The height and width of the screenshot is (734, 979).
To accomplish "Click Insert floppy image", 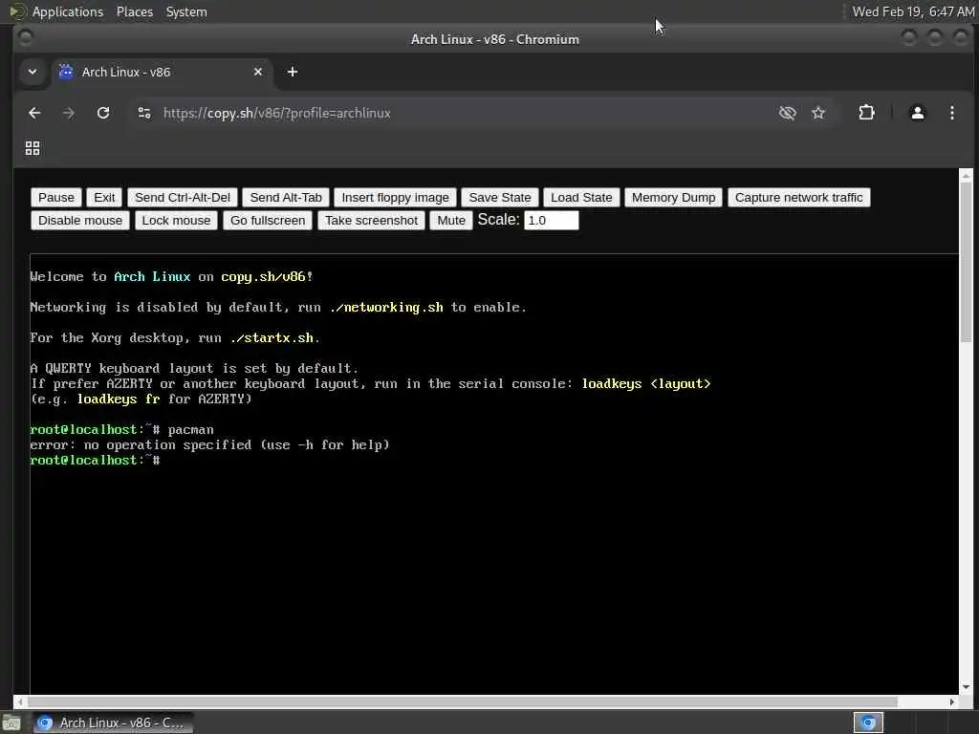I will point(395,197).
